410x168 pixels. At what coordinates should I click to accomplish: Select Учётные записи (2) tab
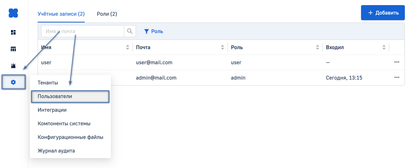tap(61, 14)
